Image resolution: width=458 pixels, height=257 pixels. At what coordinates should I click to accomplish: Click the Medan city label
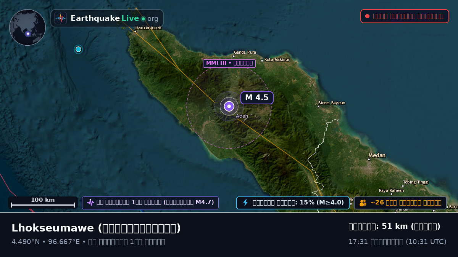pos(377,155)
